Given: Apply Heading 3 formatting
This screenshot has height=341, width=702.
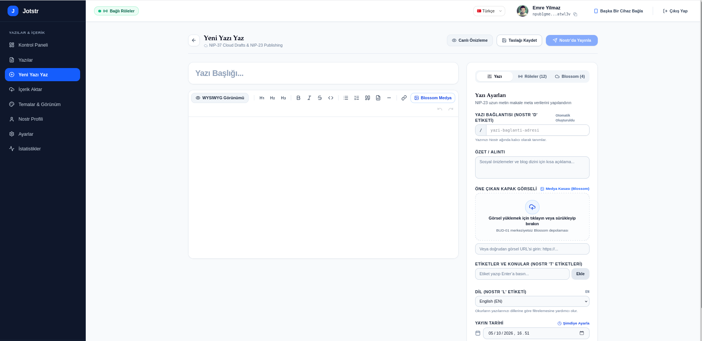Looking at the screenshot, I should [283, 98].
